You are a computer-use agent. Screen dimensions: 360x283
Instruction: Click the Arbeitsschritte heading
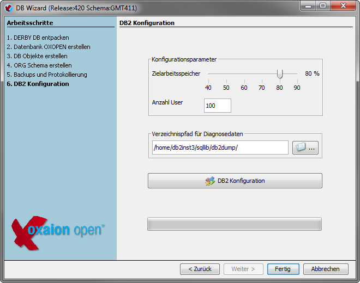point(30,23)
